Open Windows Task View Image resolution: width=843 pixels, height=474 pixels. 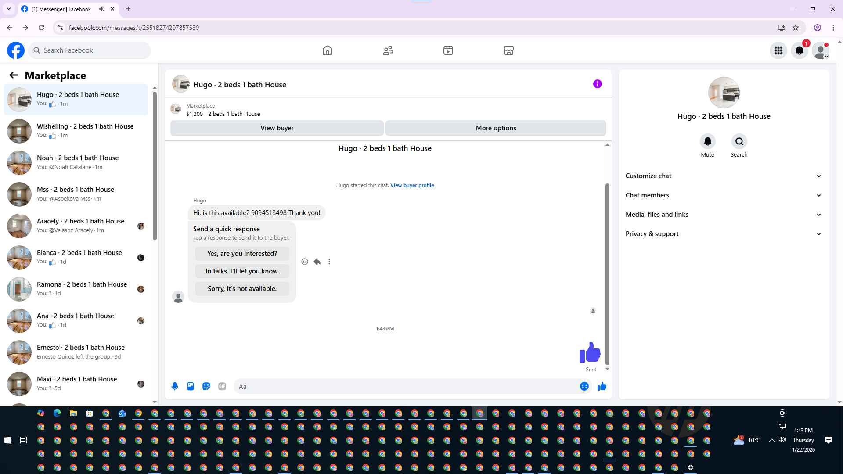pos(24,440)
